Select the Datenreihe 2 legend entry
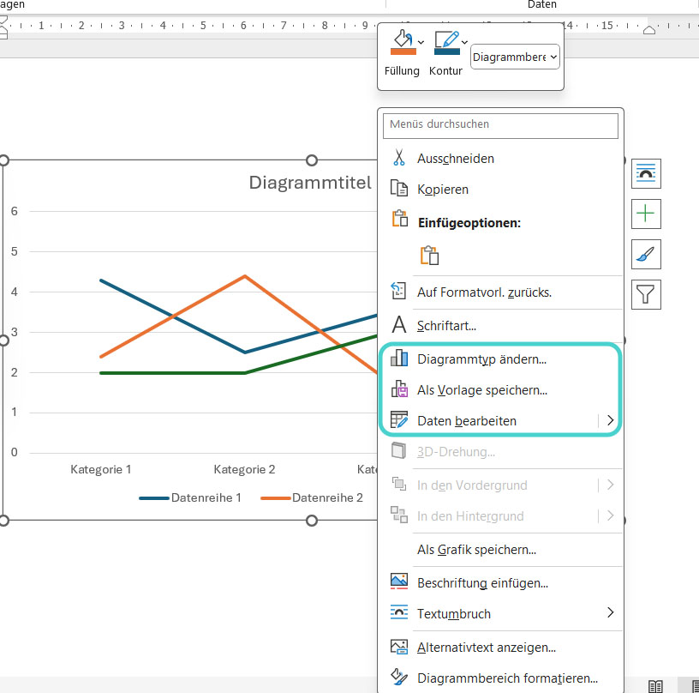This screenshot has height=693, width=699. pos(312,497)
